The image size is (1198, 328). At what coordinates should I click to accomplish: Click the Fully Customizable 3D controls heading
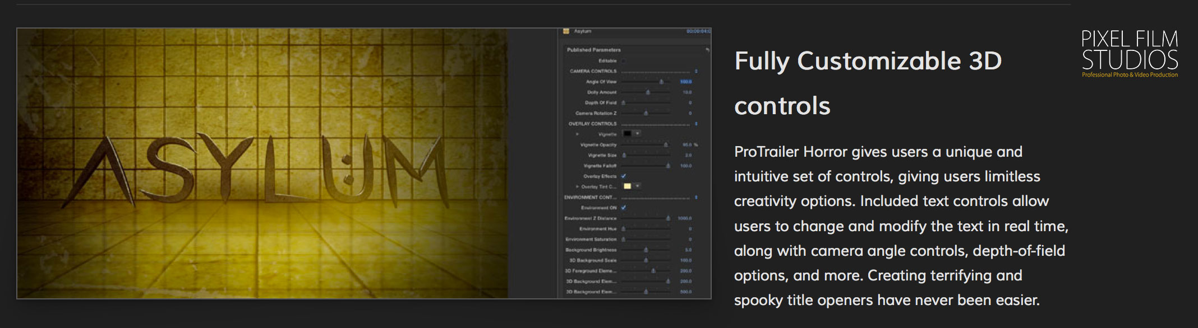point(868,83)
